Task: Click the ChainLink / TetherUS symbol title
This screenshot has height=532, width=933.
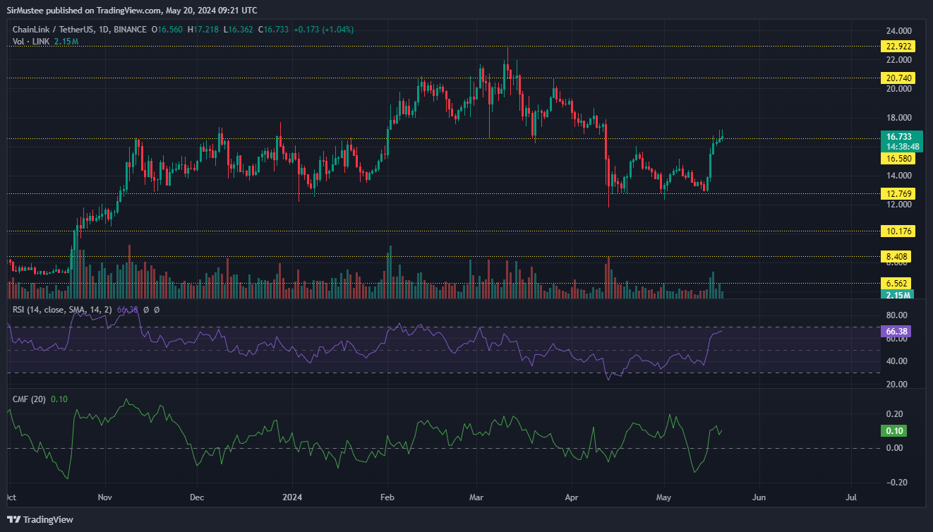Action: click(58, 30)
